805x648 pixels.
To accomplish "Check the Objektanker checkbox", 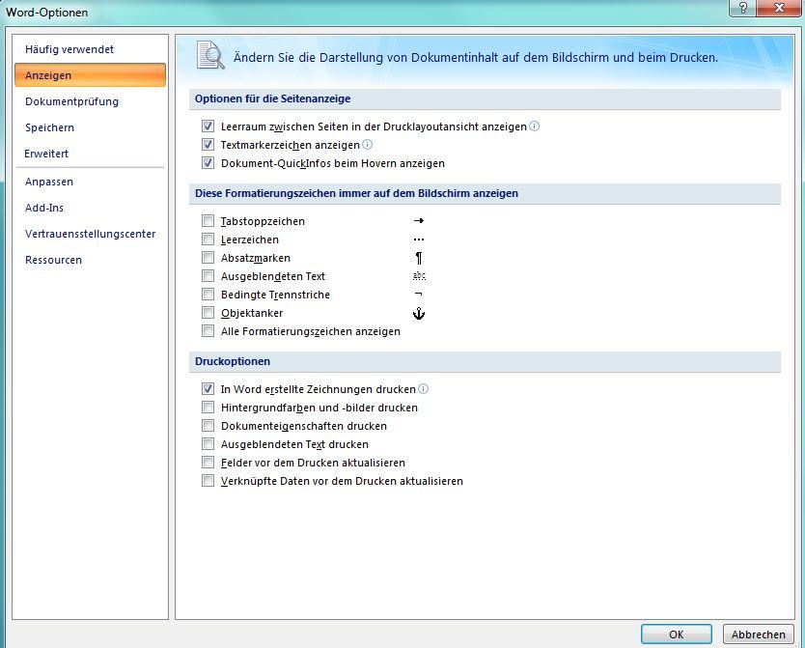I will coord(208,313).
